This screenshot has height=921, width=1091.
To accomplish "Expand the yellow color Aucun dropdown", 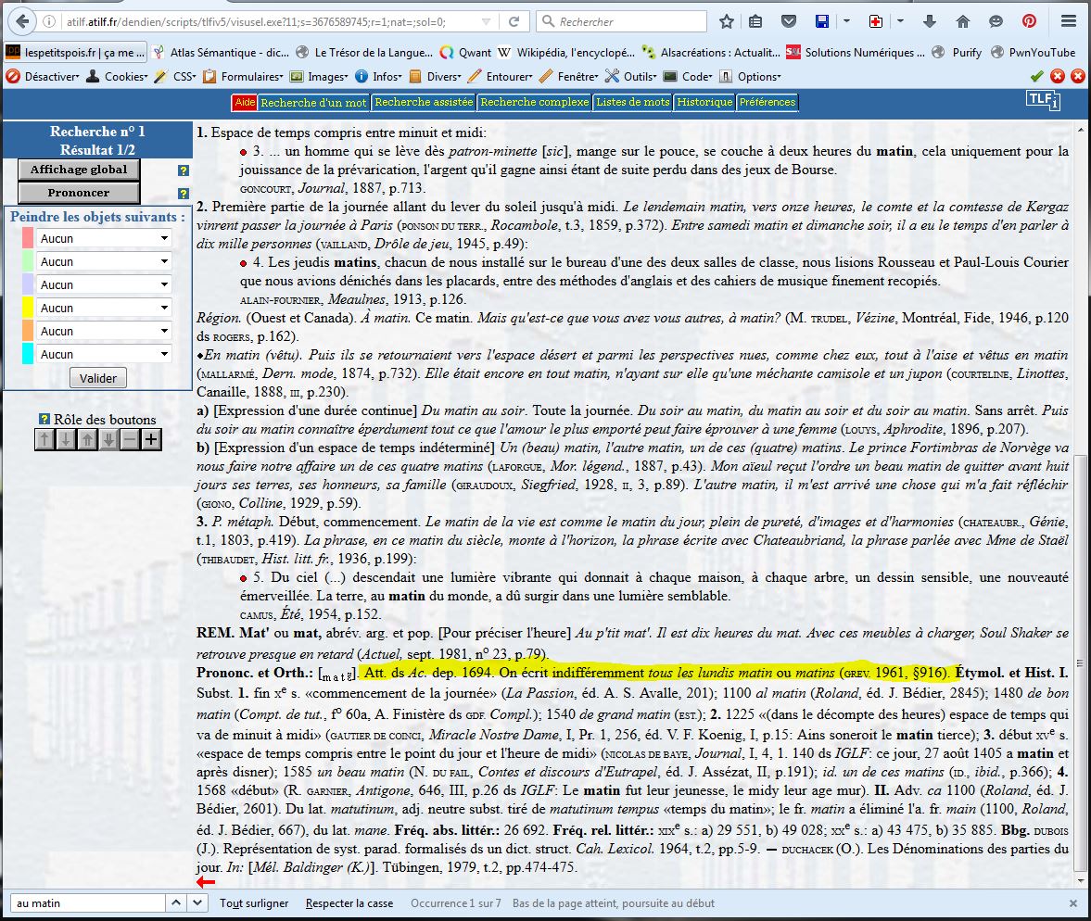I will coord(104,308).
